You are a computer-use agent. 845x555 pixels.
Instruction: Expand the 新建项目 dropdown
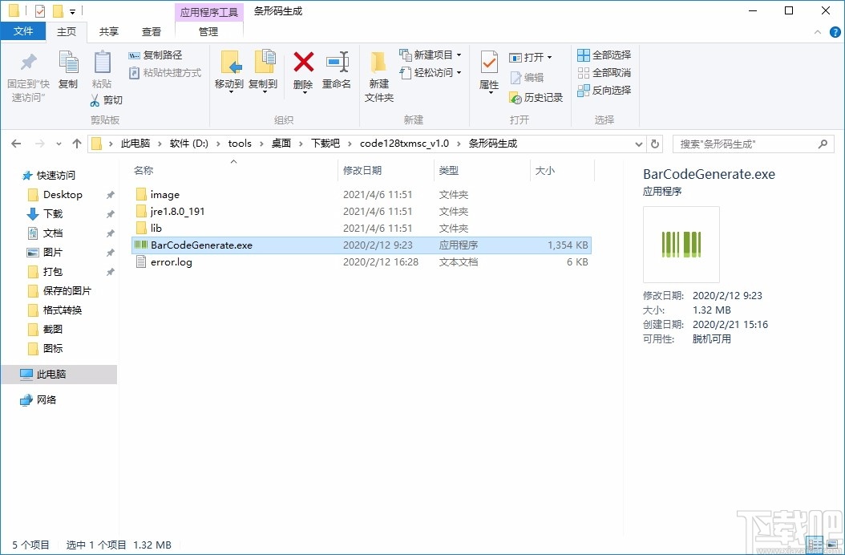[x=459, y=55]
